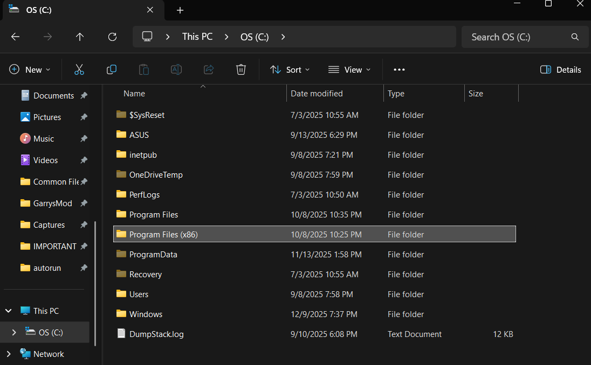Sort by Type column header
Screen dimensions: 591x365
(x=396, y=94)
